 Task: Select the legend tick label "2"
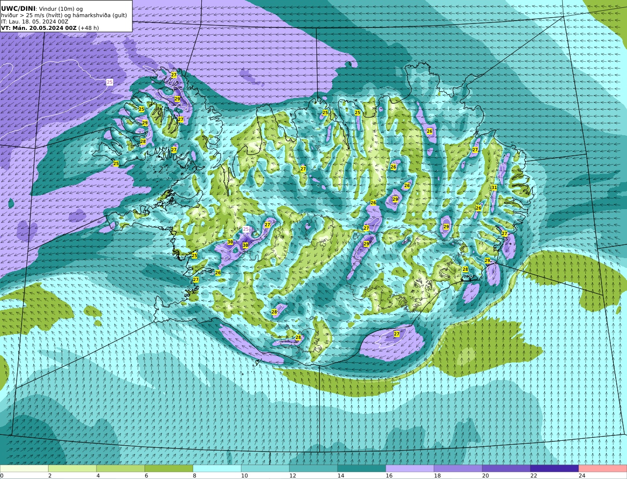click(x=50, y=476)
